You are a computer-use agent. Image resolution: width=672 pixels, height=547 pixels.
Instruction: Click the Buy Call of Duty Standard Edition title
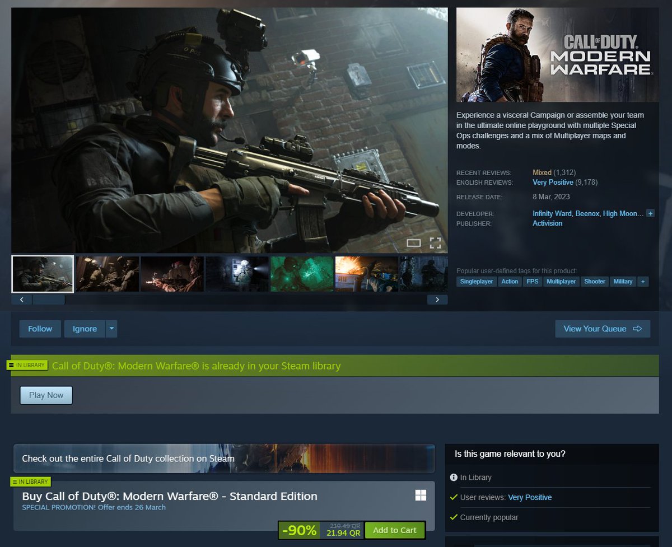[170, 496]
